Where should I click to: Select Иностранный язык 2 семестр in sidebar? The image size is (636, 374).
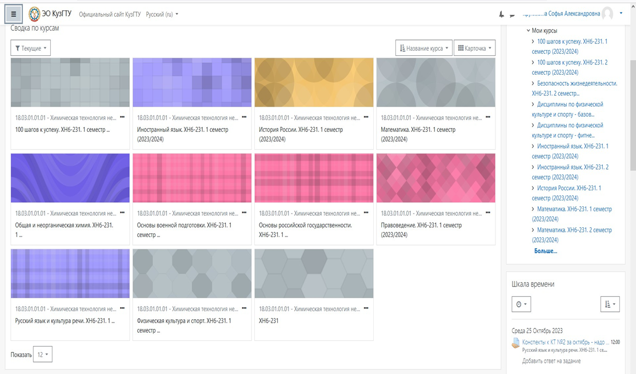coord(570,172)
